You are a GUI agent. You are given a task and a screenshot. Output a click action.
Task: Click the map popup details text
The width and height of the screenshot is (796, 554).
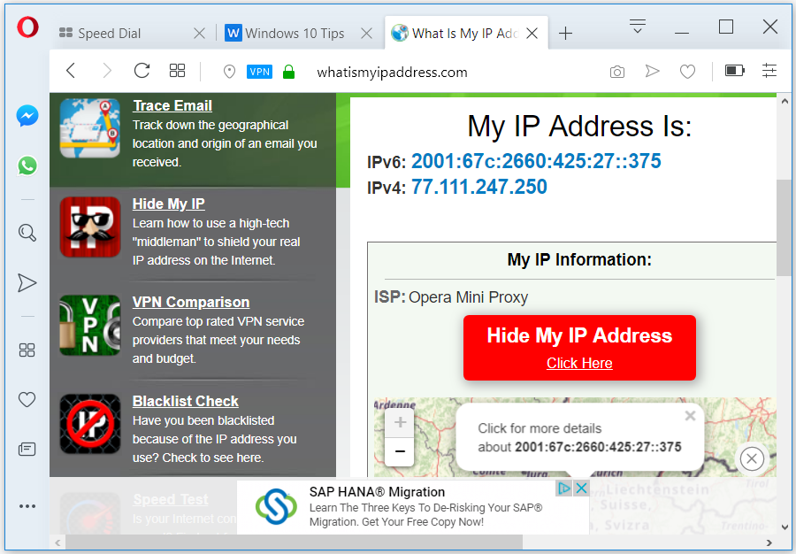coord(579,438)
